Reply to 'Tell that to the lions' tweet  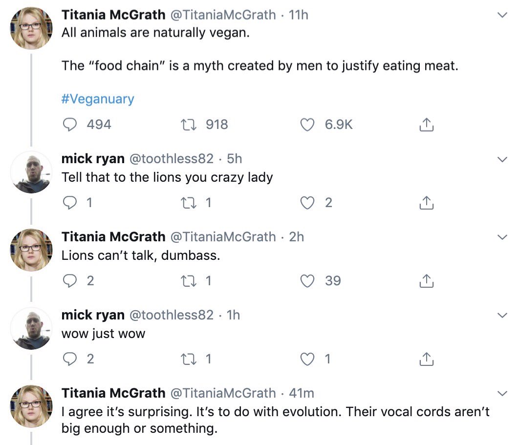pos(71,203)
